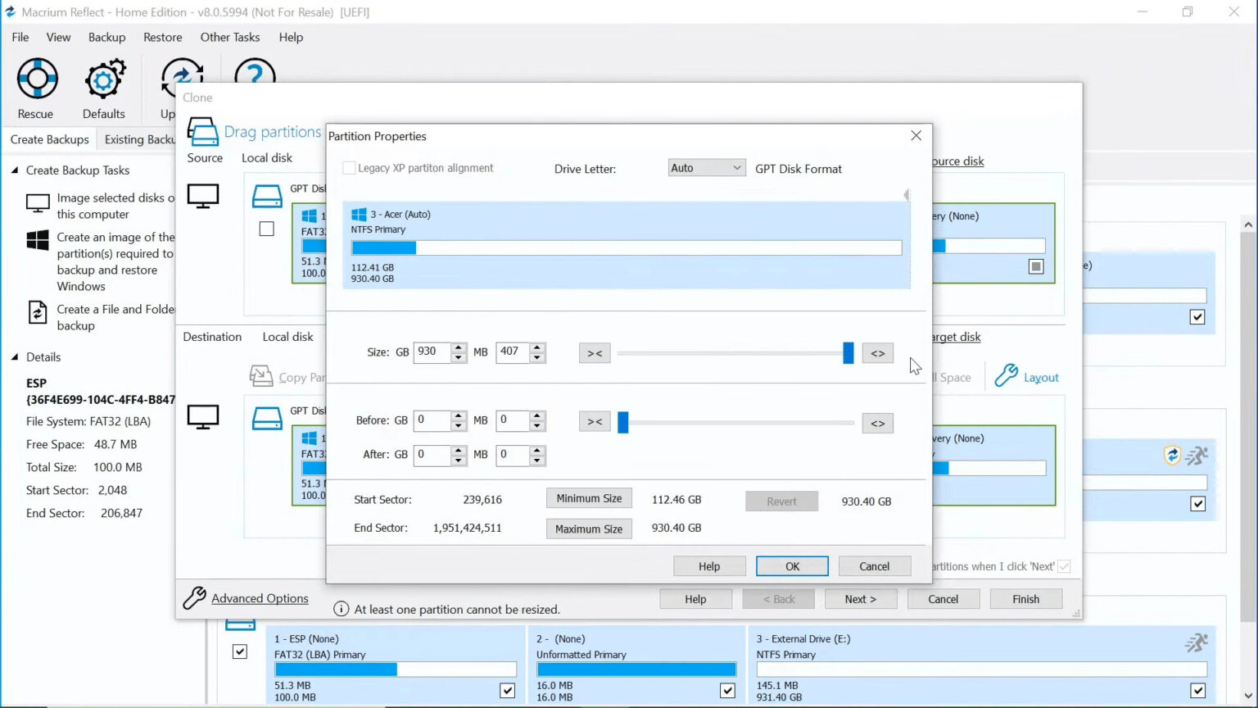Toggle the bottom disk row selection checkbox

tap(239, 651)
